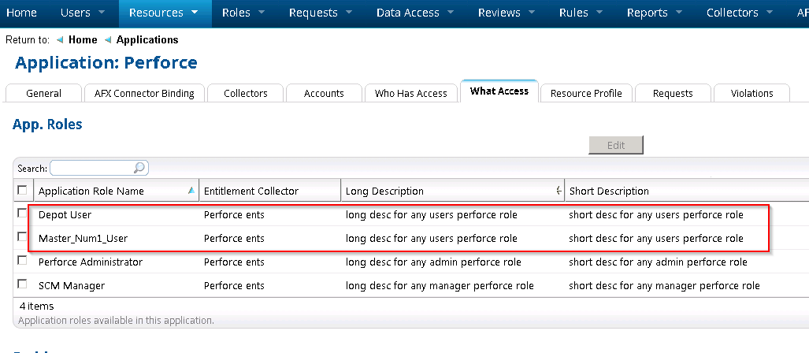Check the Perforce Administrator row checkbox
The image size is (809, 353).
(x=22, y=261)
